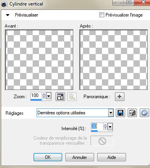The image size is (150, 168).
Task: Open the Intensité slider dropdown arrow
Action: (x=110, y=127)
